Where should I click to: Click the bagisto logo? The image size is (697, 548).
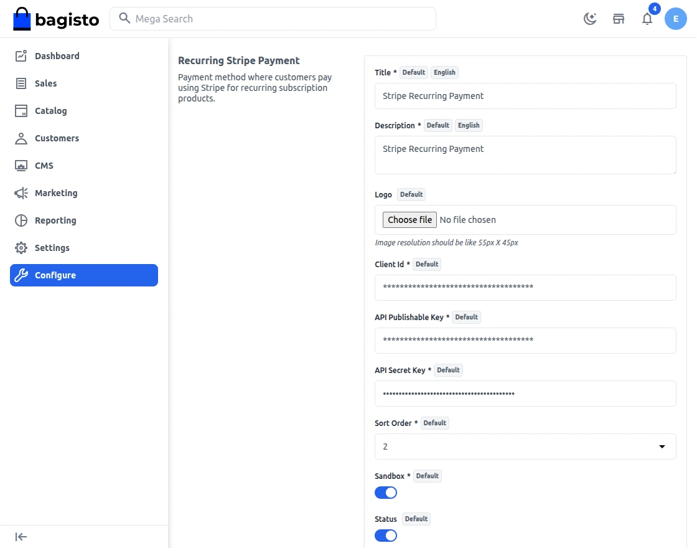56,19
